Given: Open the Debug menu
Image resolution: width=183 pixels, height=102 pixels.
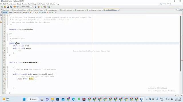Looking at the screenshot, I should click(34, 4).
